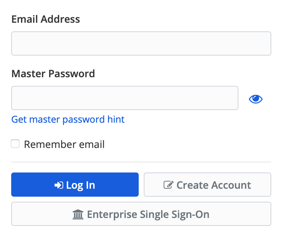Click the Email Address label

[46, 19]
